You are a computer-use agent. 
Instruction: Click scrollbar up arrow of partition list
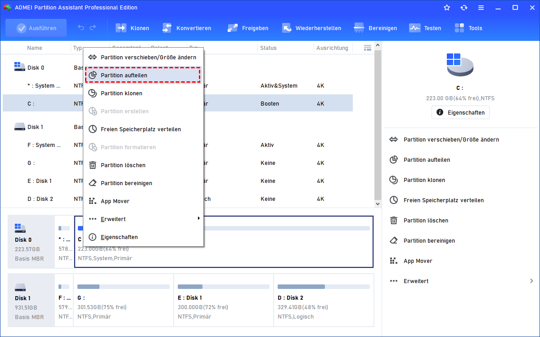[x=378, y=46]
